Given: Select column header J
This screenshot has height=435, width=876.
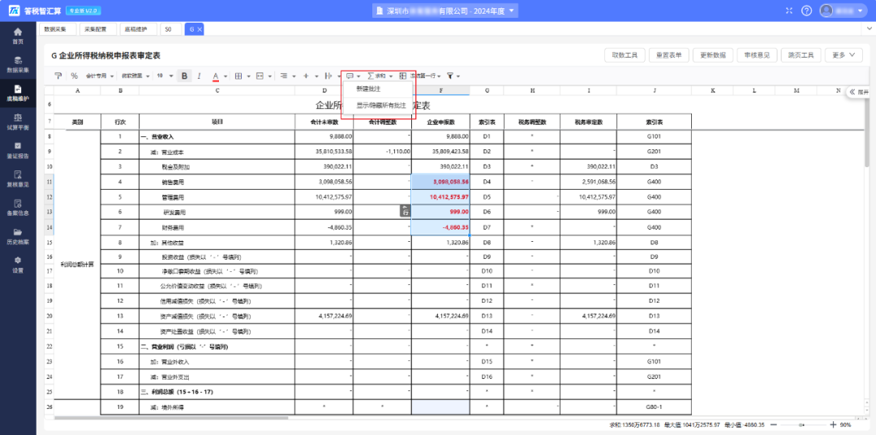Looking at the screenshot, I should [x=655, y=90].
